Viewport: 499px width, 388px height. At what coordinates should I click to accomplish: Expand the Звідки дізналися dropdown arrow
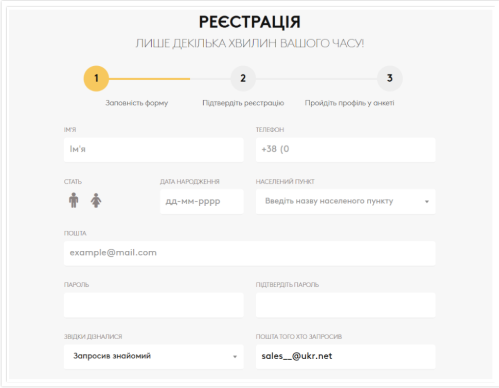[235, 357]
